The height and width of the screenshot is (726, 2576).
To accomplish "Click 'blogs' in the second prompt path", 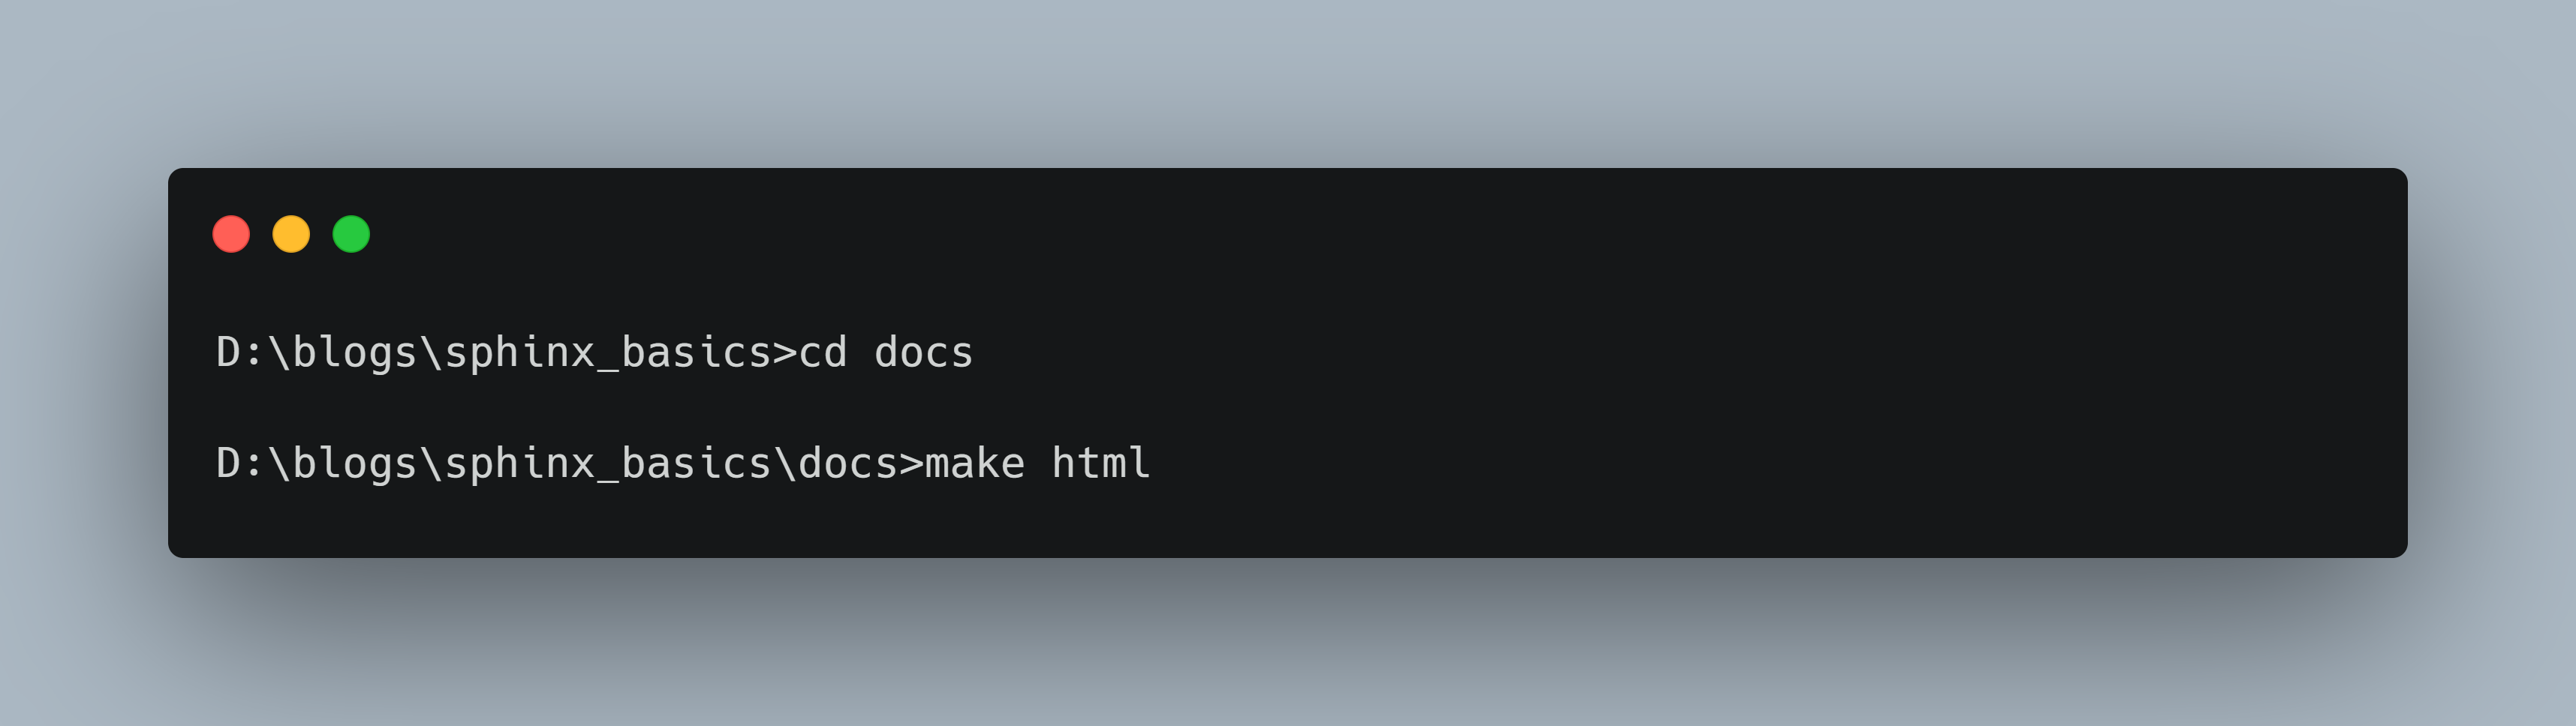I will point(354,464).
